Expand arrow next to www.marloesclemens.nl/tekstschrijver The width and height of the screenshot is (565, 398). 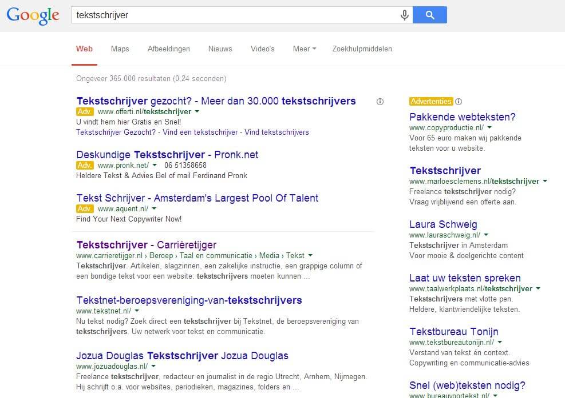pyautogui.click(x=545, y=181)
